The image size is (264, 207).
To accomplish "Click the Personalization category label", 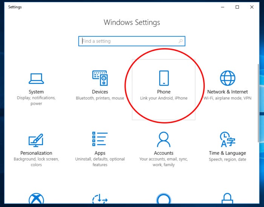I will 36,153.
